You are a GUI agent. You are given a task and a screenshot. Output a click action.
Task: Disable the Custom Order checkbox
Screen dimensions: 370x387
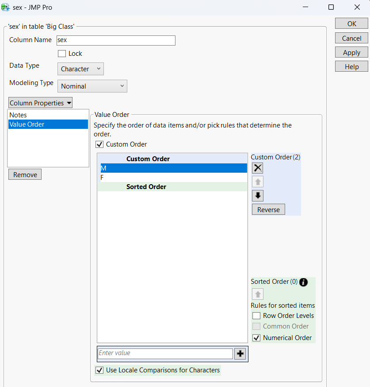pos(99,144)
